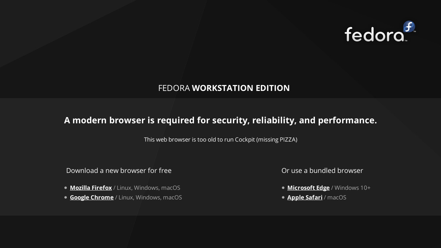Screen dimensions: 441x248
Task: Click the 'Or use a bundled browser' heading
Action: point(322,170)
